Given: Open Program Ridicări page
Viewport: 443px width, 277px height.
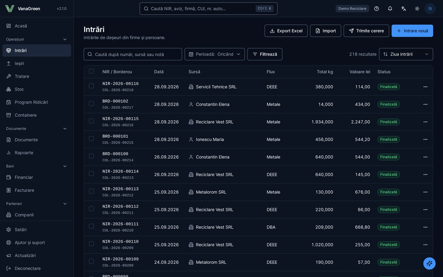Looking at the screenshot, I should tap(37, 102).
